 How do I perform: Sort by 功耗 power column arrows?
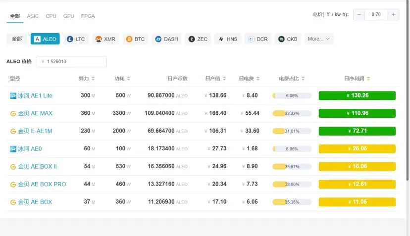[129, 79]
